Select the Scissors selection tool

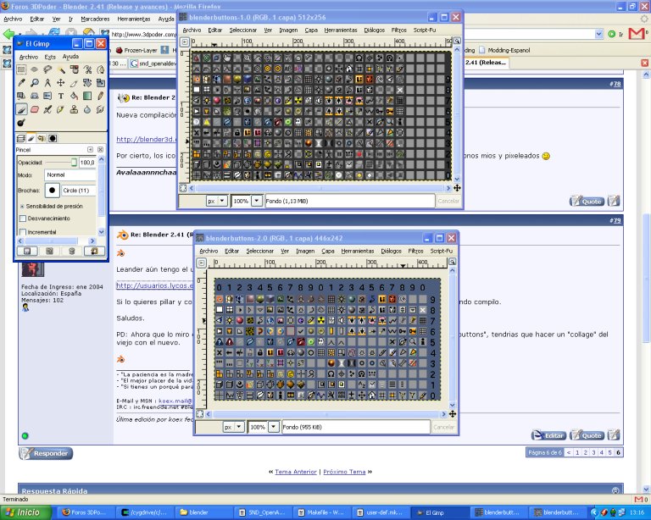(x=87, y=69)
